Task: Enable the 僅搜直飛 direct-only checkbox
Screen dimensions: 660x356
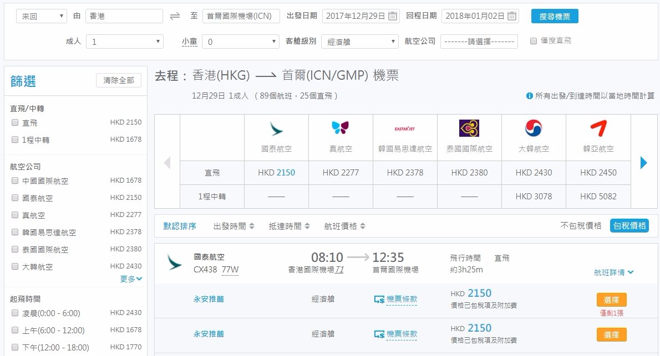Action: 534,41
